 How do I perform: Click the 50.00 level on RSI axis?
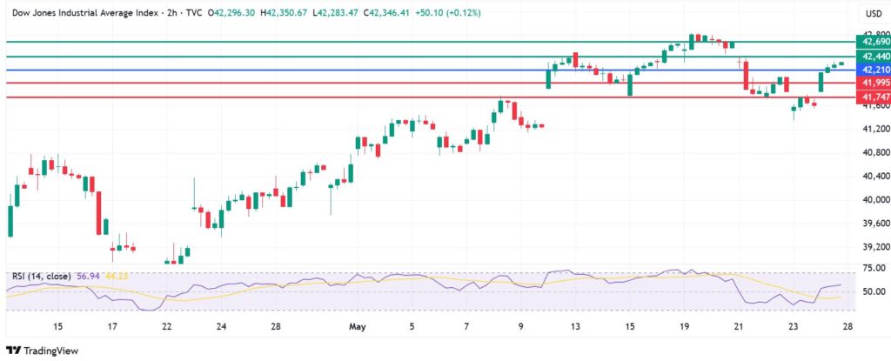pos(873,291)
